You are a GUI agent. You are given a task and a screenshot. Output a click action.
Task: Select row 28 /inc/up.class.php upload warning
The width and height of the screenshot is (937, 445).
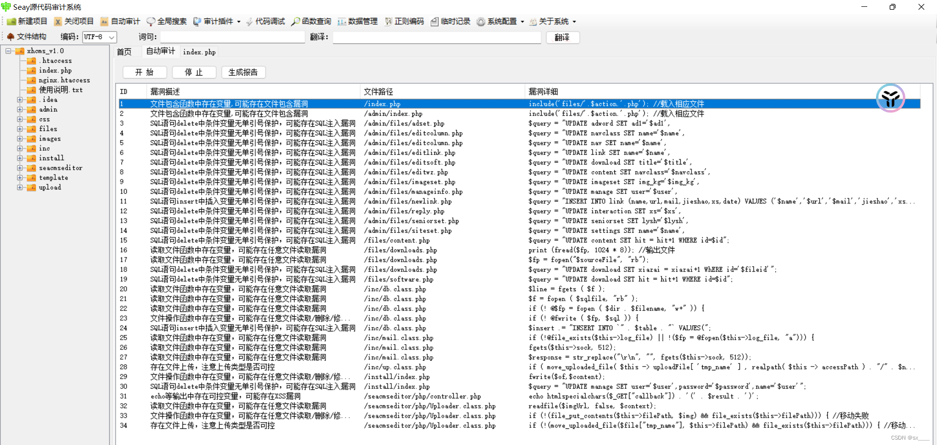point(519,367)
